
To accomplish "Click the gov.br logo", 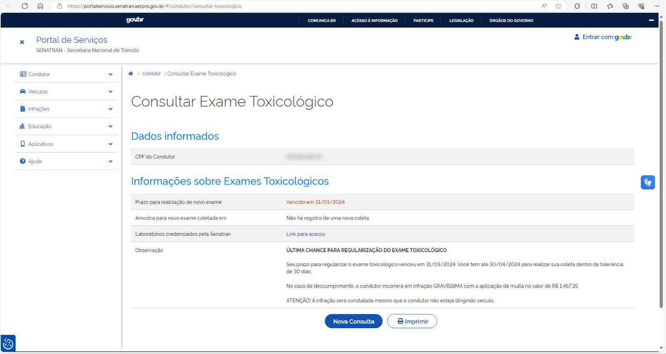I will coord(135,20).
